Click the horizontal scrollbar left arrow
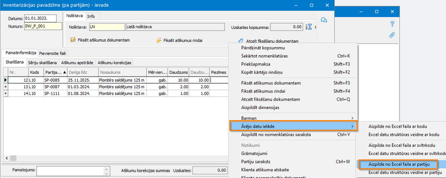446x178 pixels. tap(7, 158)
